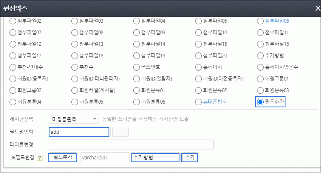Choose the 회원ID(등록자) radio button

click(x=12, y=78)
